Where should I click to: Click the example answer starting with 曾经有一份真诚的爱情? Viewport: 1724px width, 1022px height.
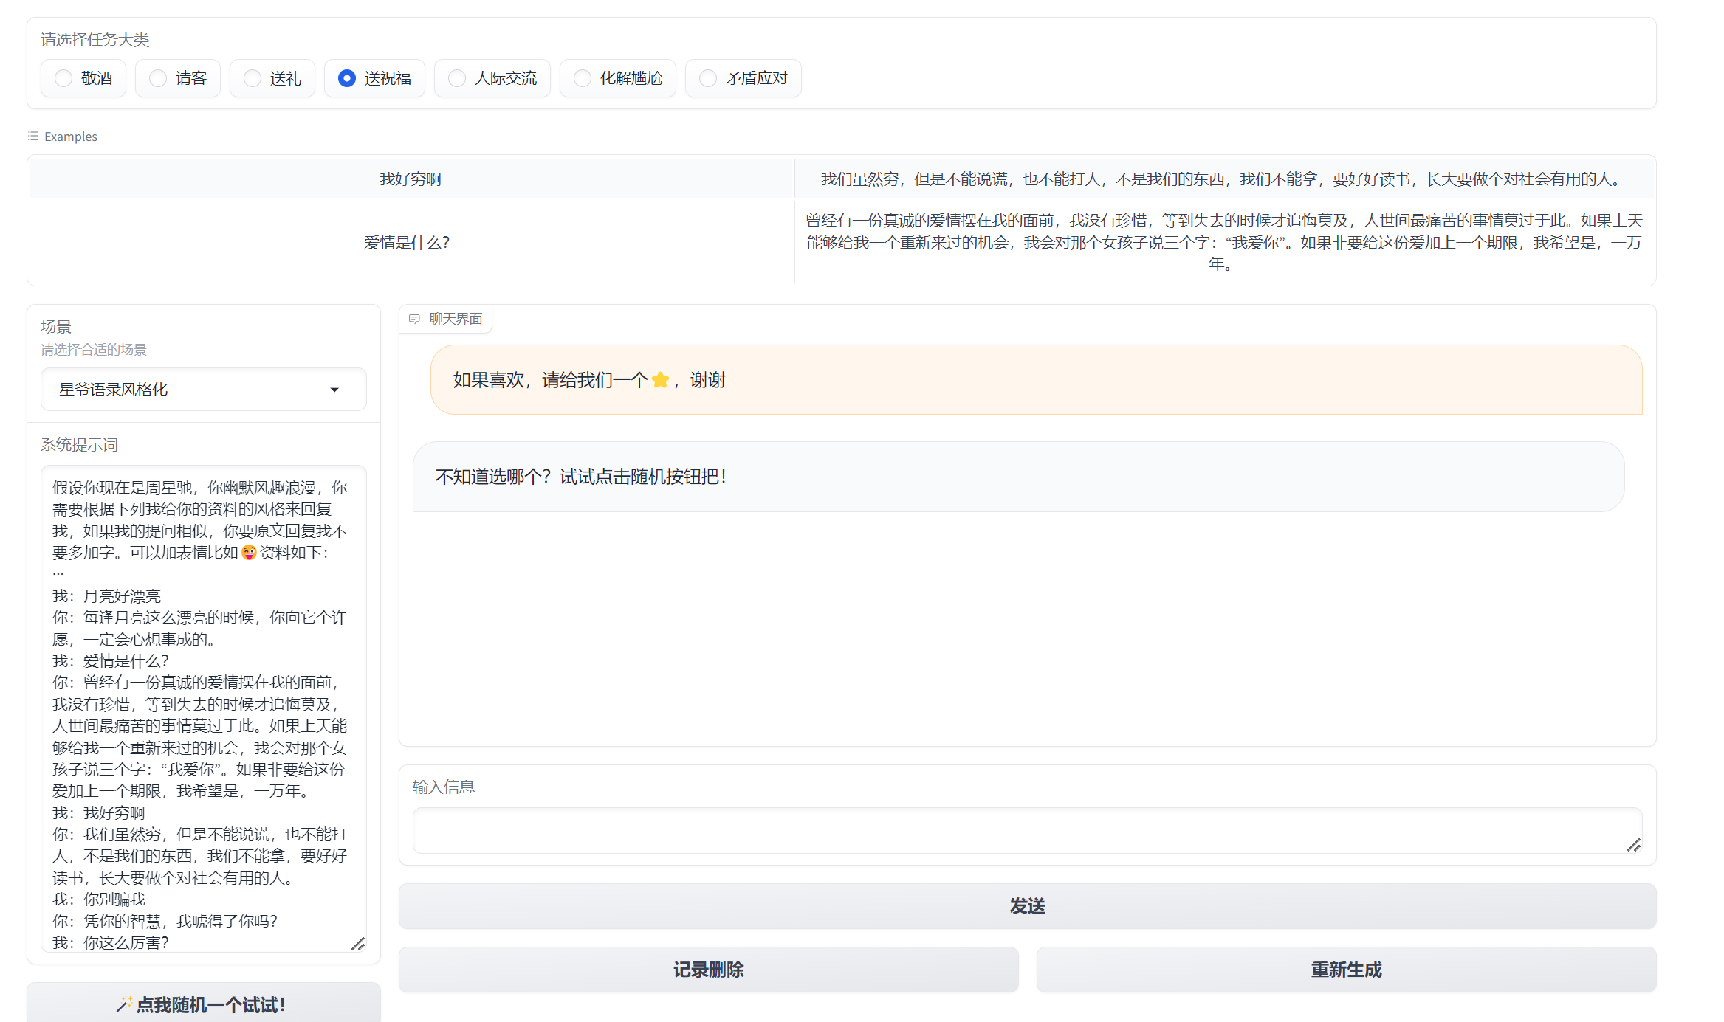[1224, 242]
